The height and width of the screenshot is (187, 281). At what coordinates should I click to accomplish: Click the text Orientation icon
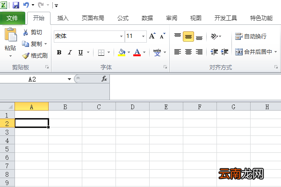tap(214, 37)
